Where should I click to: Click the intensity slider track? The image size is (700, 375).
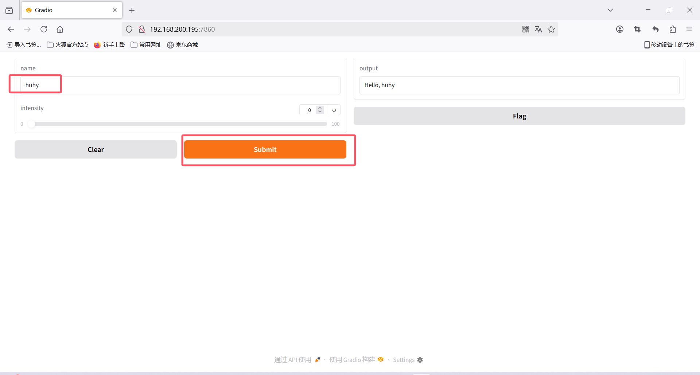177,124
